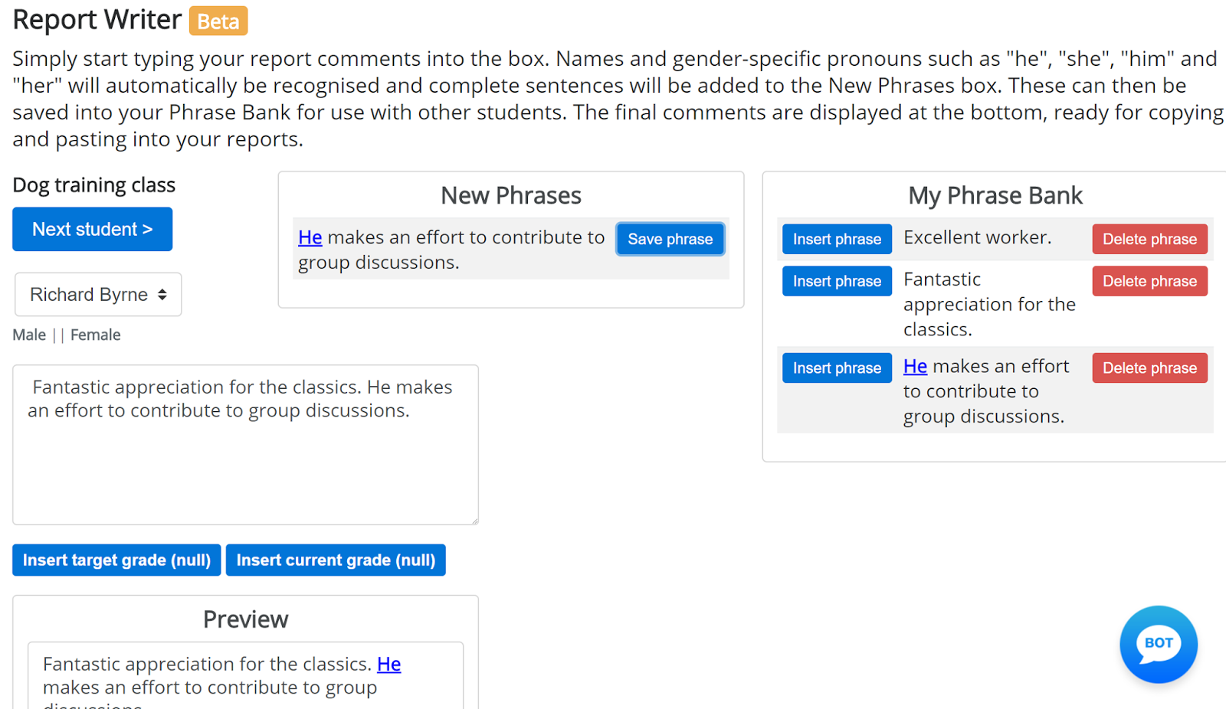Open the Richard Byrne student dropdown
The width and height of the screenshot is (1226, 709).
click(98, 295)
